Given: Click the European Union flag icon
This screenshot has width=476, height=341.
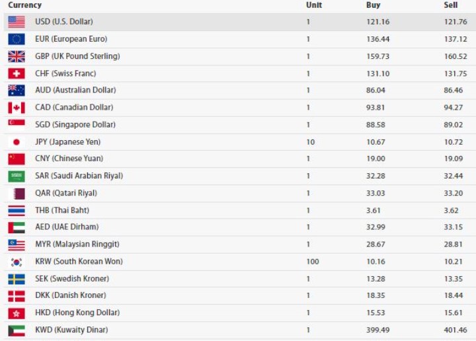Looking at the screenshot, I should tap(17, 39).
